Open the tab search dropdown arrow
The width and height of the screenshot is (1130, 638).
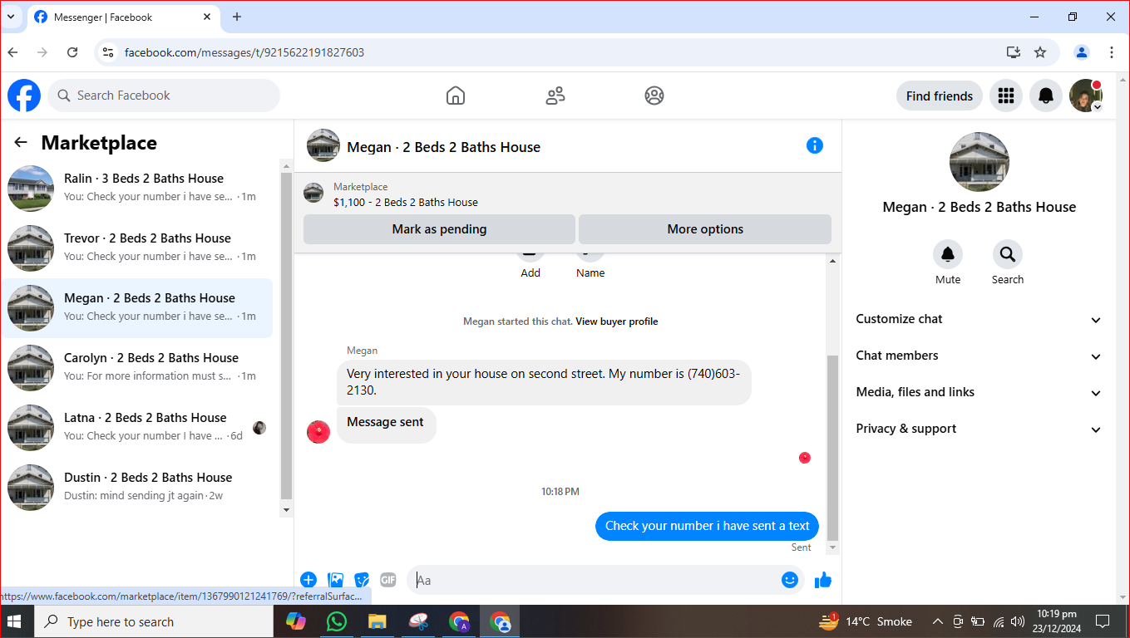(11, 17)
